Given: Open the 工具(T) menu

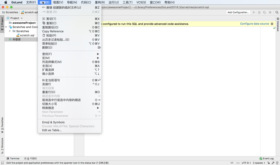Looking at the screenshot, I should click(127, 2).
